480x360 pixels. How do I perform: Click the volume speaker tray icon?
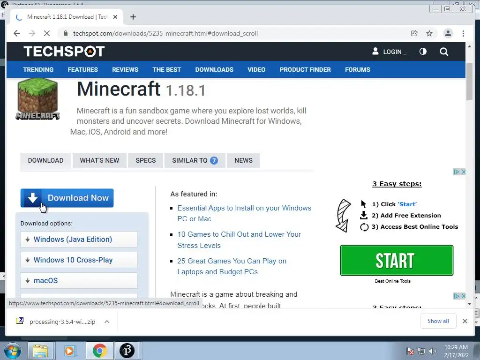(x=433, y=351)
